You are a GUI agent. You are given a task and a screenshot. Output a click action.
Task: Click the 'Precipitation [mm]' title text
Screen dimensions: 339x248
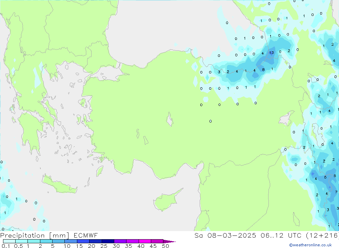[x=35, y=235]
